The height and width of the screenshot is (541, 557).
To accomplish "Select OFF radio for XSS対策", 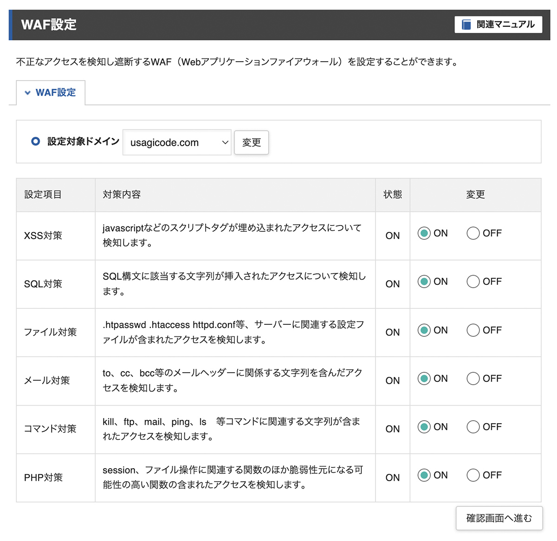I will [473, 233].
